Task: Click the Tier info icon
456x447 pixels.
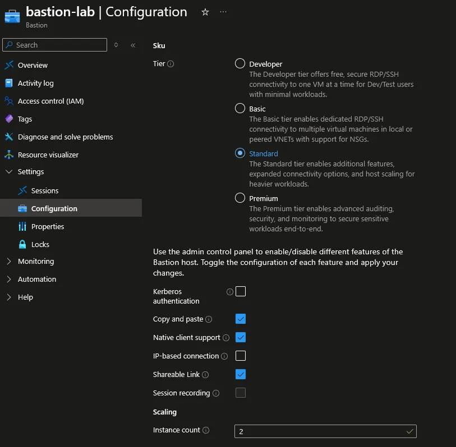Action: [171, 64]
